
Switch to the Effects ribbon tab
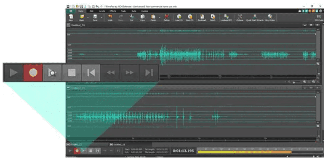point(113,11)
